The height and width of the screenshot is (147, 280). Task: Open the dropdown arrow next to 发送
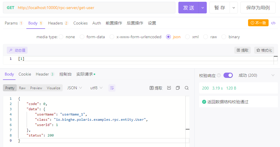click(x=203, y=8)
